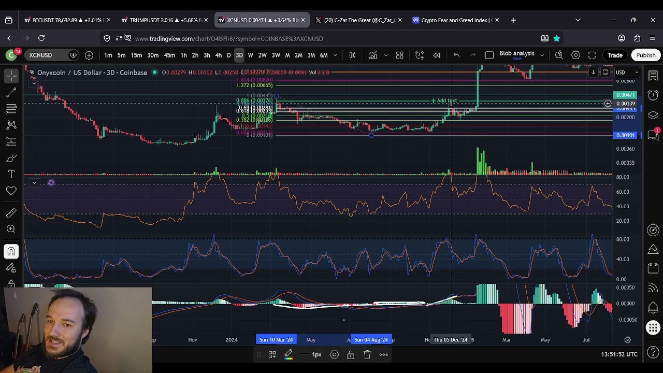Open drawing templates in floating toolbar
Screen dimensions: 663x373
[x=272, y=355]
